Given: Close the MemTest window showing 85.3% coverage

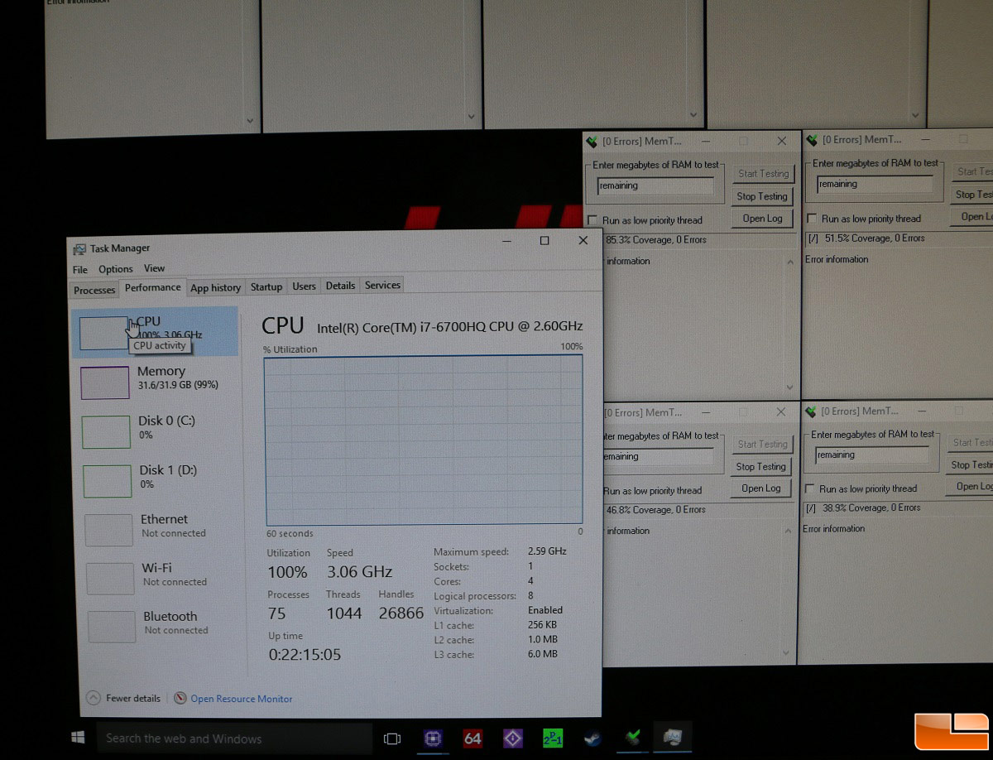Looking at the screenshot, I should pos(782,142).
